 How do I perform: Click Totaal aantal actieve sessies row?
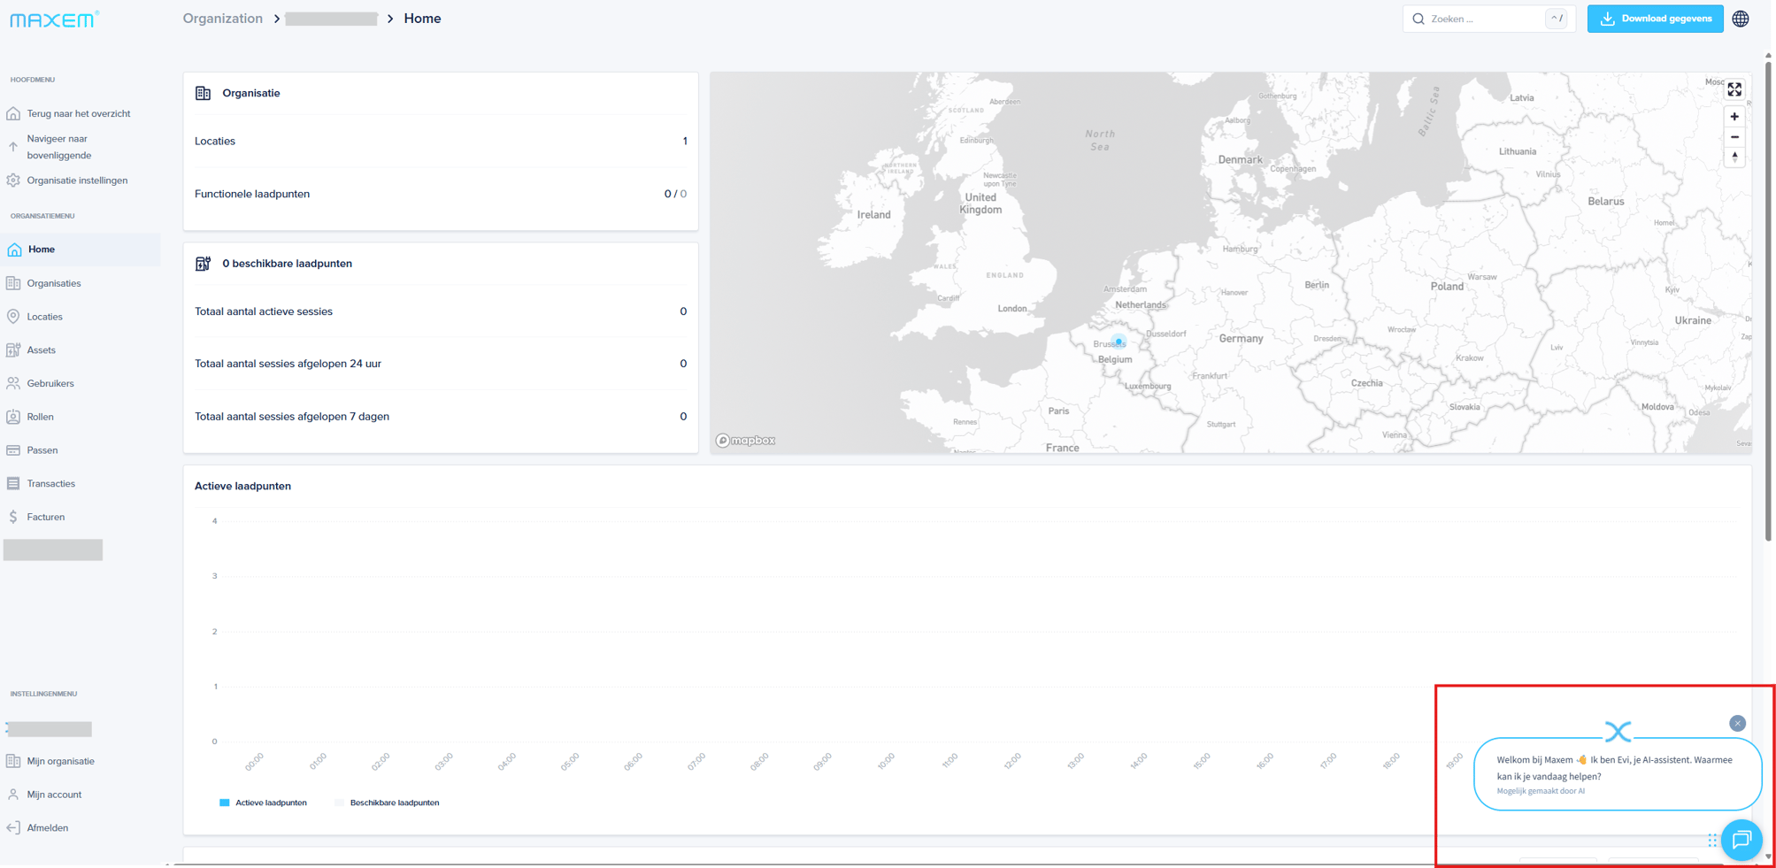(x=441, y=311)
